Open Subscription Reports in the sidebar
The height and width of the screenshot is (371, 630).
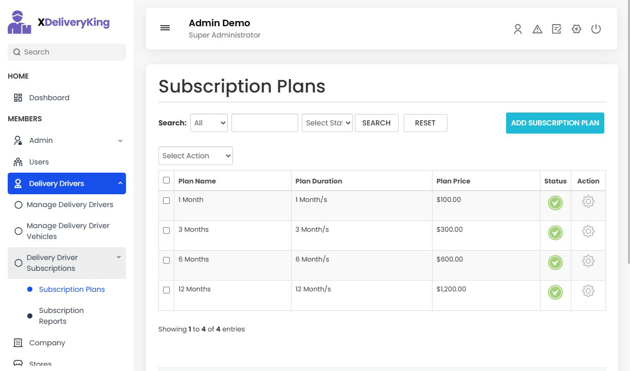pos(61,316)
